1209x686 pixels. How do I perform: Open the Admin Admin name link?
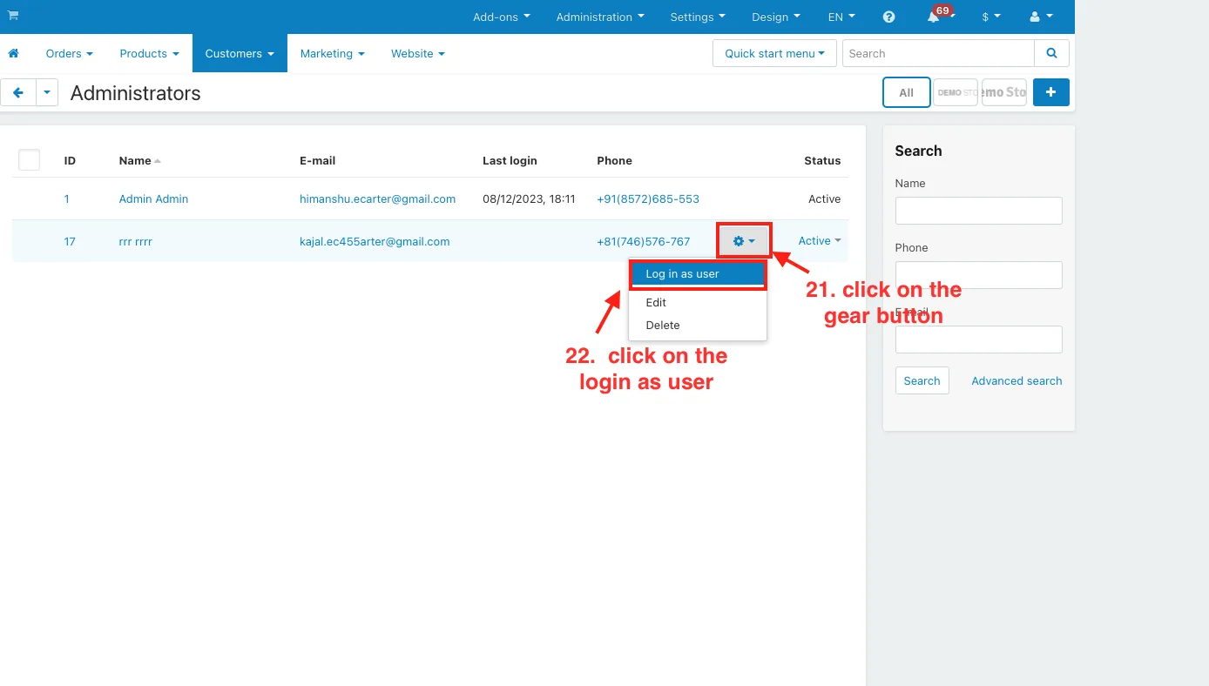[153, 198]
